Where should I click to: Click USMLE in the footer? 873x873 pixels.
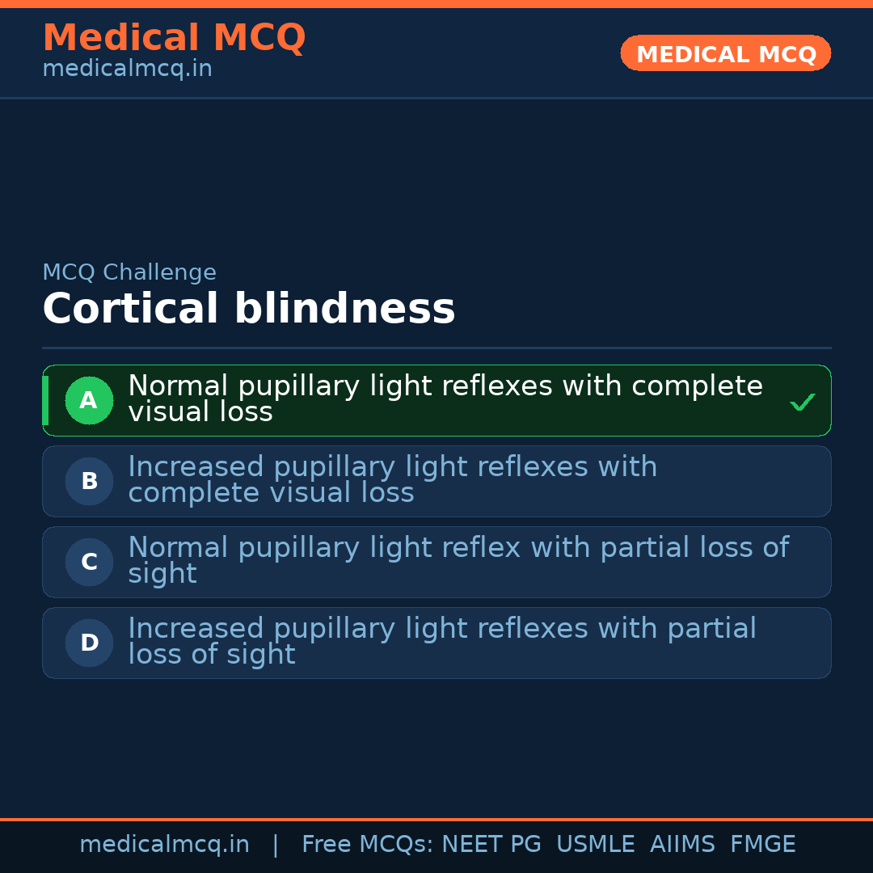[x=595, y=845]
